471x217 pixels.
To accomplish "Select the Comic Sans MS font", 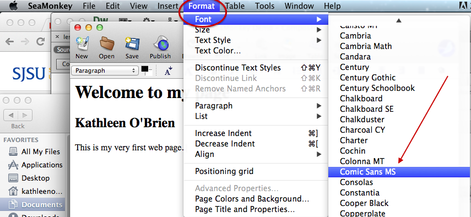I will [x=399, y=172].
